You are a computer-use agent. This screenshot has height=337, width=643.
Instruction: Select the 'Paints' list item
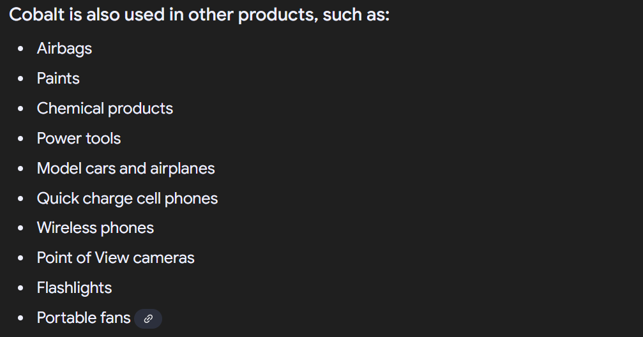click(58, 79)
